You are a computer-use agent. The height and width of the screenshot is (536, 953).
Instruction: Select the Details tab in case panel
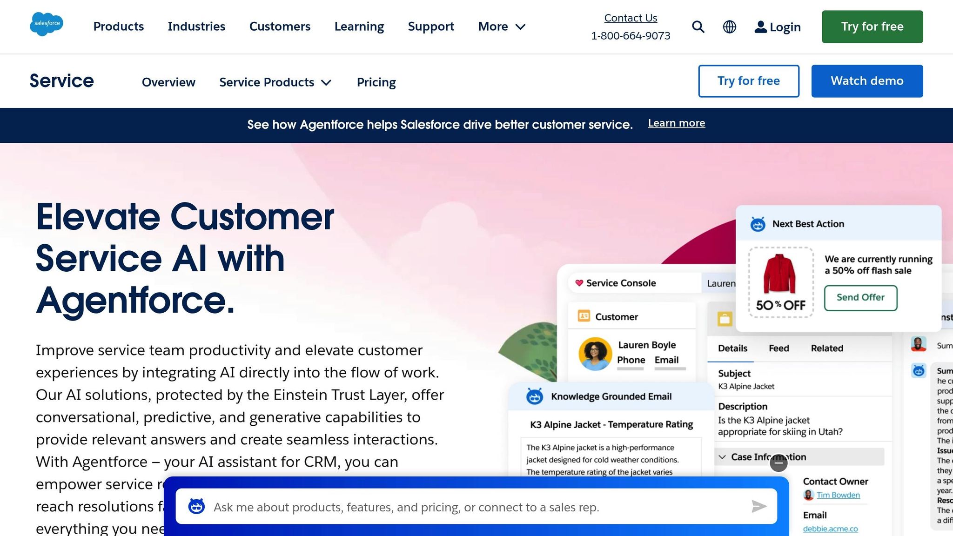pos(732,348)
